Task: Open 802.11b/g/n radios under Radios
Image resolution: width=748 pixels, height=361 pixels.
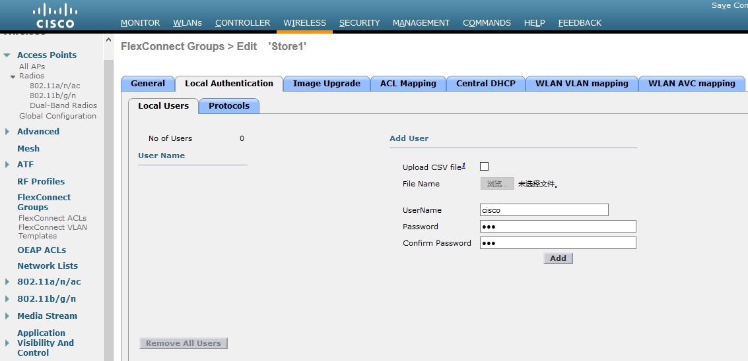Action: pyautogui.click(x=53, y=96)
